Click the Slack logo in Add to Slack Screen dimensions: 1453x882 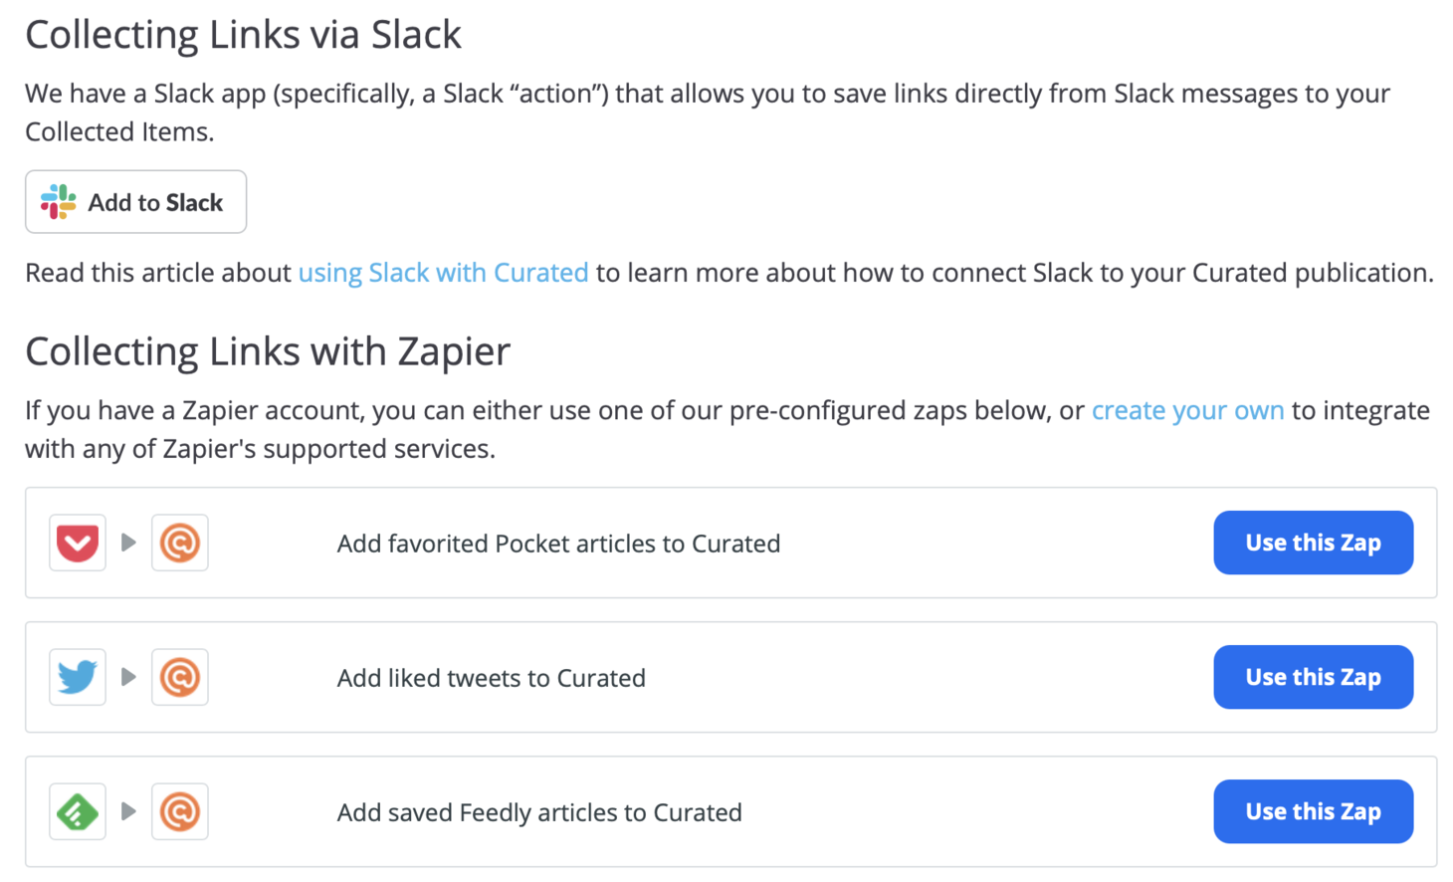(x=58, y=202)
